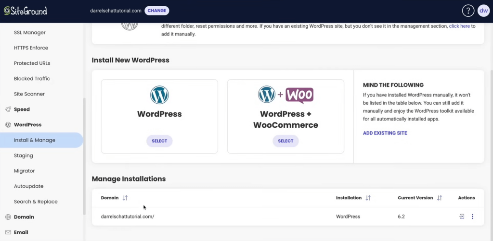493x241 pixels.
Task: Click the Install New WordPress heading
Action: point(130,60)
